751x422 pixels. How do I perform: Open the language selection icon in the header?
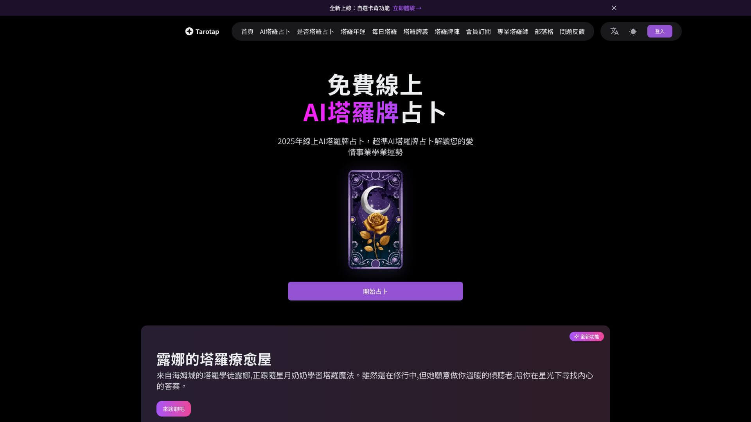[614, 31]
